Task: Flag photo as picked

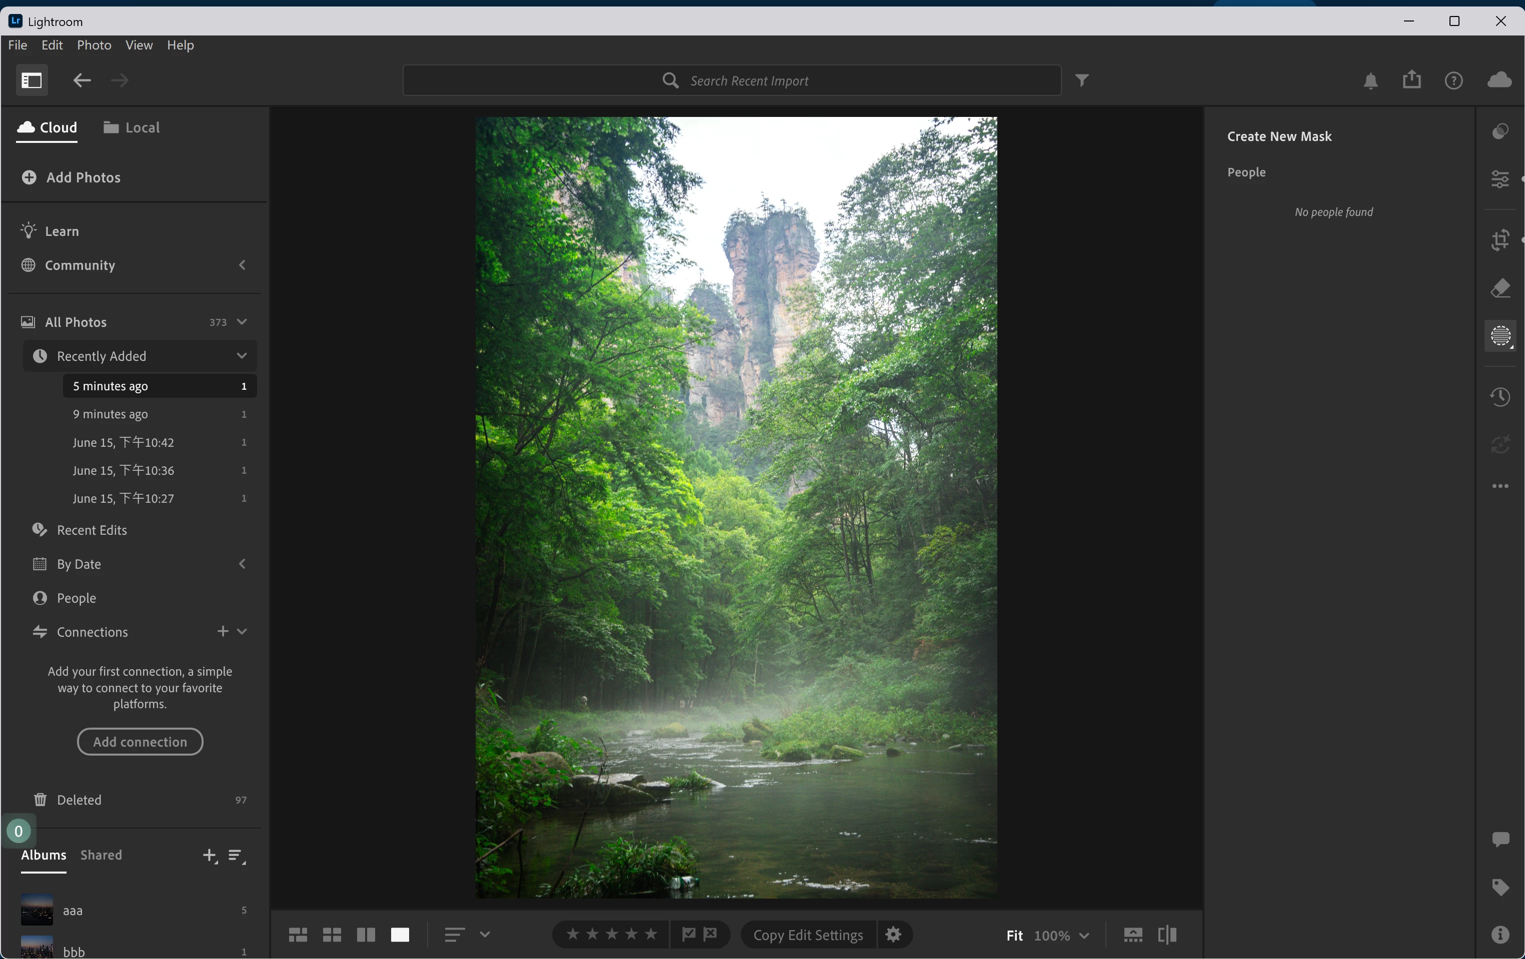Action: point(688,935)
